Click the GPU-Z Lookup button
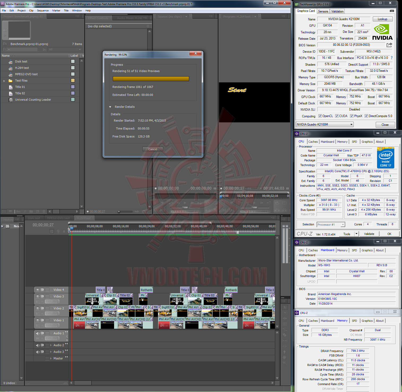The image size is (402, 392). point(382,19)
